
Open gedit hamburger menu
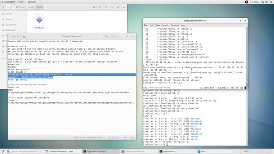point(115,36)
